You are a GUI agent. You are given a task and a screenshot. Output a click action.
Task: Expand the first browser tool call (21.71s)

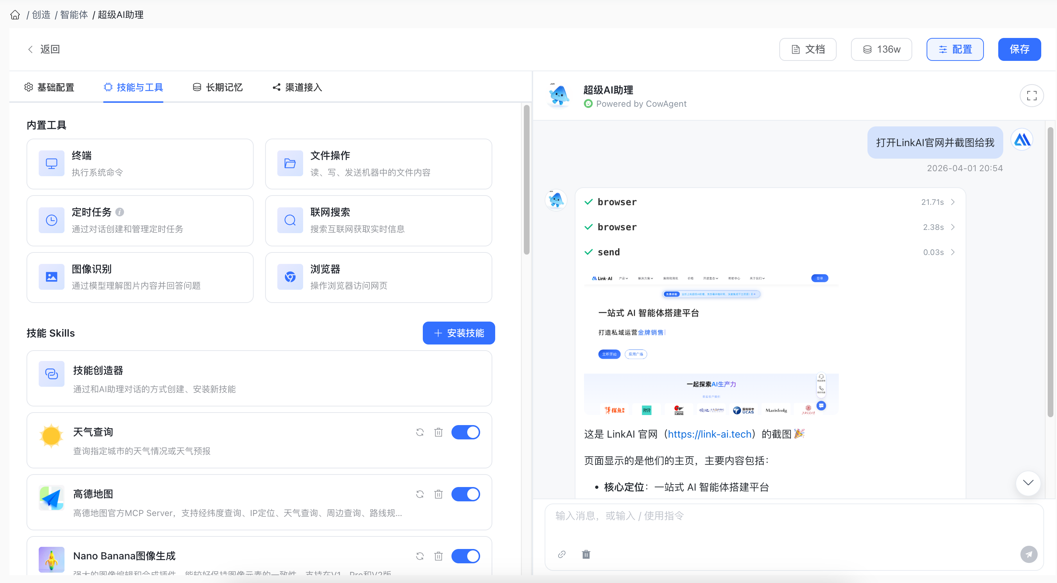(x=953, y=202)
